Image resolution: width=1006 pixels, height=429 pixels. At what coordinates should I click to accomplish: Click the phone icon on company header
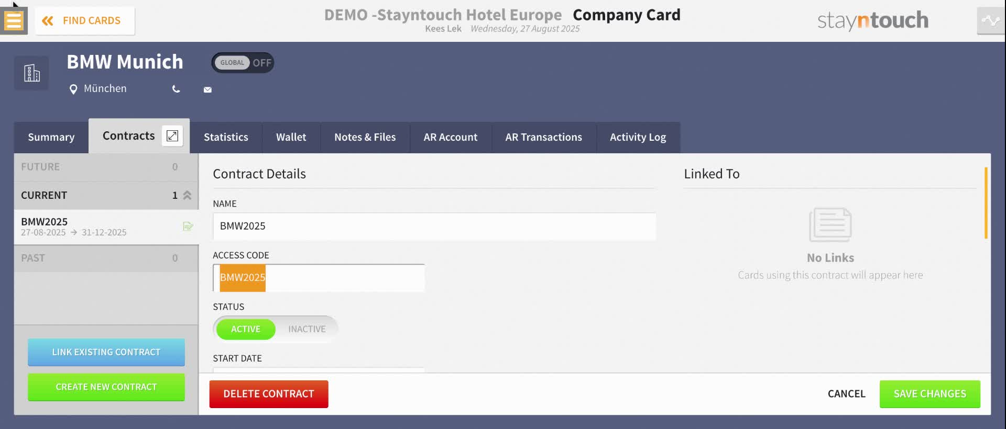point(176,89)
